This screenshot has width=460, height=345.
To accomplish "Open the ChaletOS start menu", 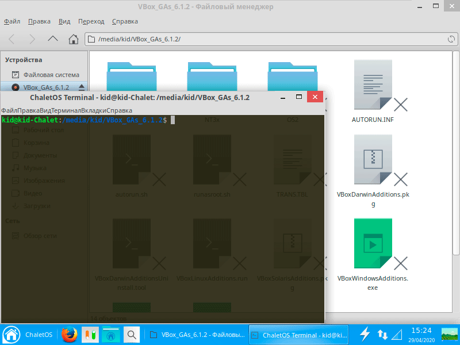I will point(28,335).
